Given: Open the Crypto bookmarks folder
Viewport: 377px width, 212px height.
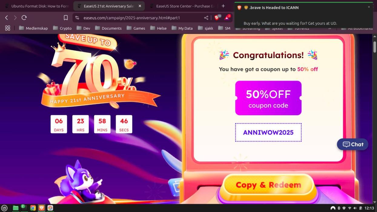Looking at the screenshot, I should [x=62, y=28].
